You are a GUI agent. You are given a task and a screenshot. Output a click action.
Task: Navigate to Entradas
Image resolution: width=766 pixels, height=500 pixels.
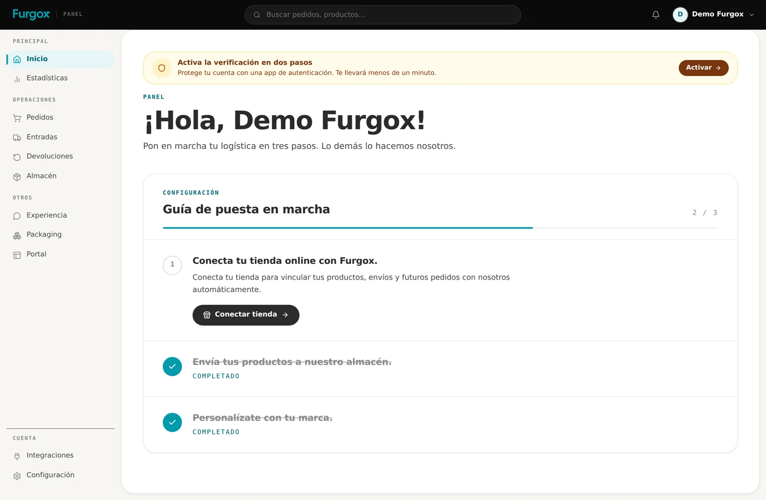coord(60,137)
